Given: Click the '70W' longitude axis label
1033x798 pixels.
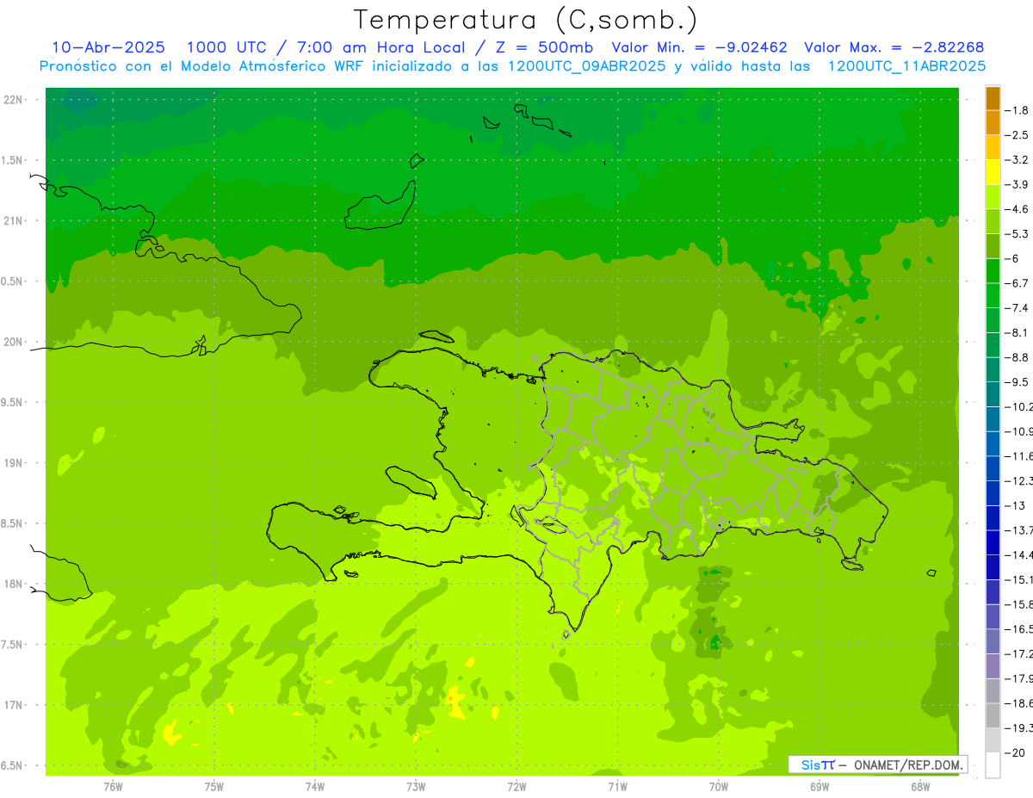Looking at the screenshot, I should (719, 787).
